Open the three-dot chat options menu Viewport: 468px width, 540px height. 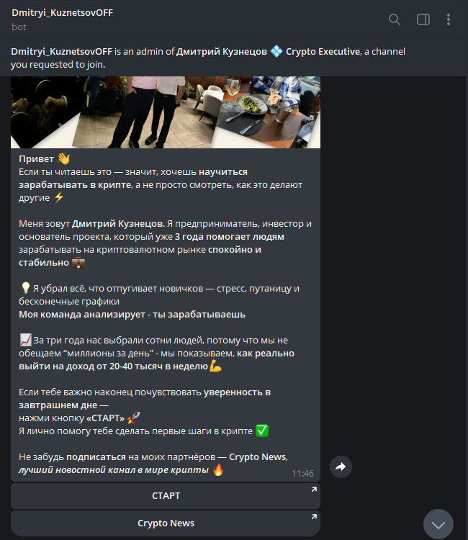click(449, 19)
